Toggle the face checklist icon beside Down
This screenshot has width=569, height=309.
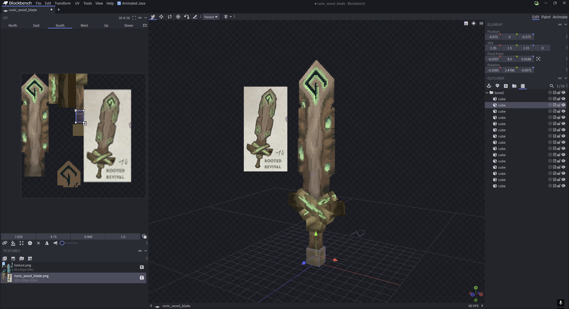coord(145,25)
